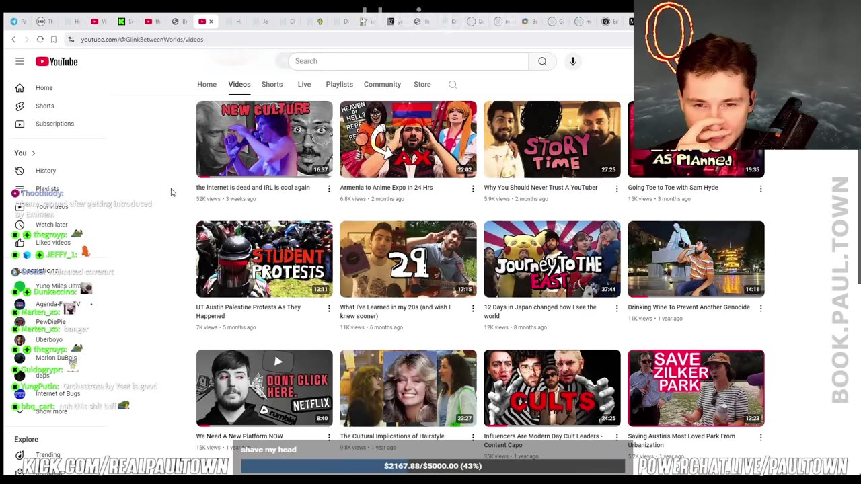Click the YouTube search input field
The image size is (861, 484).
point(408,61)
